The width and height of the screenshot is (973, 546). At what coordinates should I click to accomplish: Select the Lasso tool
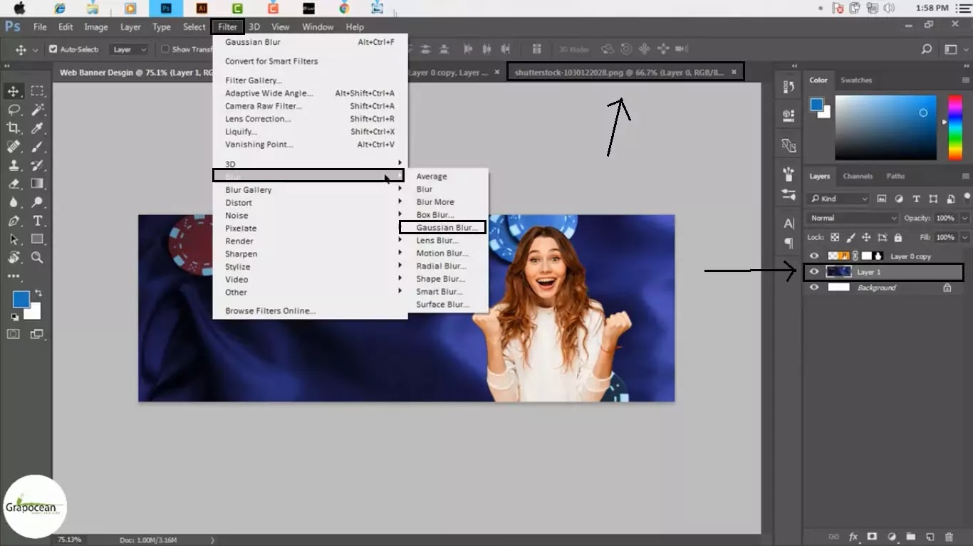(14, 110)
